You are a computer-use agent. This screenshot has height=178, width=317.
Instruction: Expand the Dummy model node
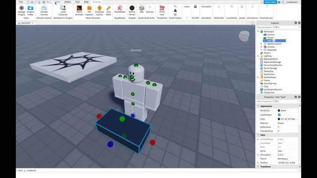(x=261, y=47)
